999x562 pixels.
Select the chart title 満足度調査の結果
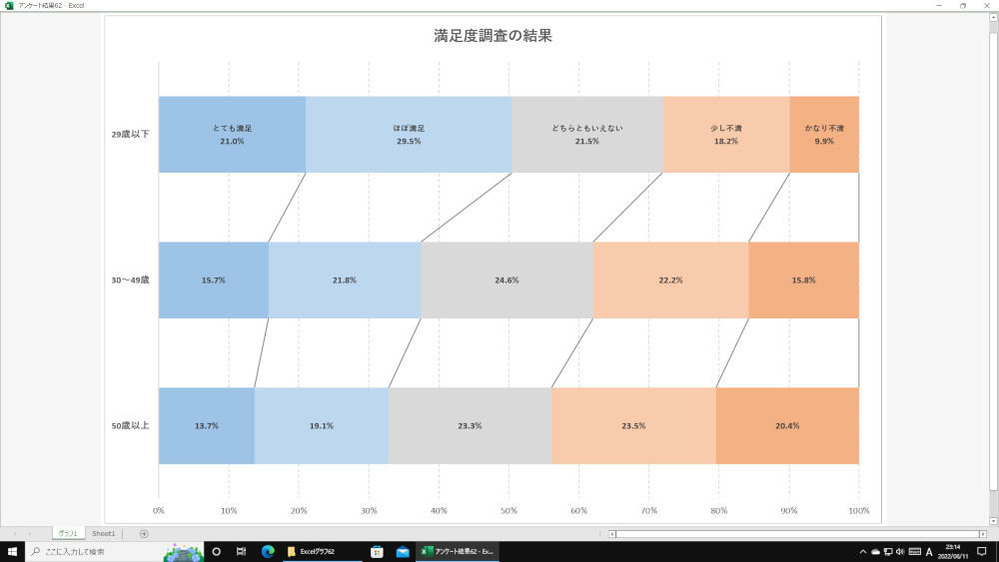pos(493,36)
